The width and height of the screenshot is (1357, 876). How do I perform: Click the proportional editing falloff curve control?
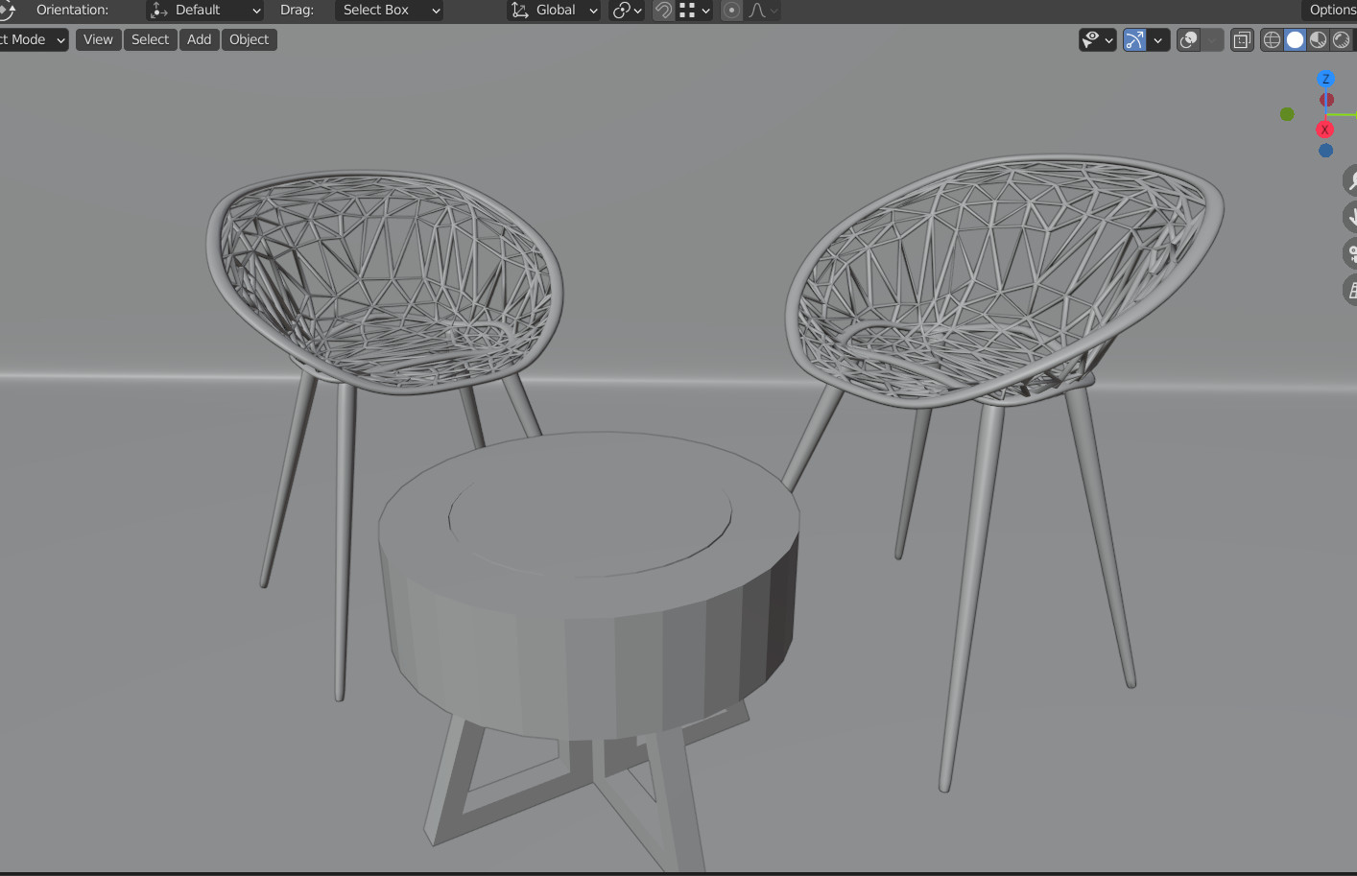point(759,11)
